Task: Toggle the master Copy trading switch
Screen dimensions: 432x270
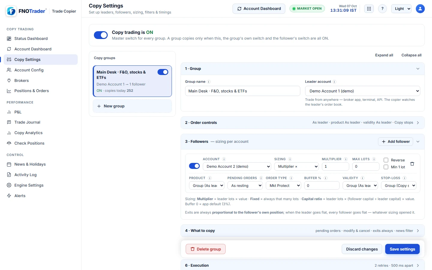Action: tap(101, 35)
